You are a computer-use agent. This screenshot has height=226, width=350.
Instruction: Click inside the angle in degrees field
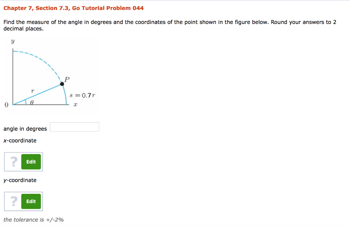[74, 127]
